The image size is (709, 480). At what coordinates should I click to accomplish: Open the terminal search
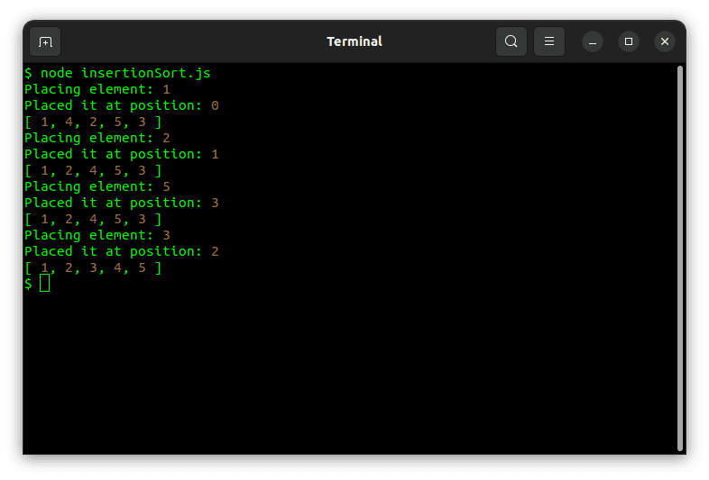pos(511,41)
